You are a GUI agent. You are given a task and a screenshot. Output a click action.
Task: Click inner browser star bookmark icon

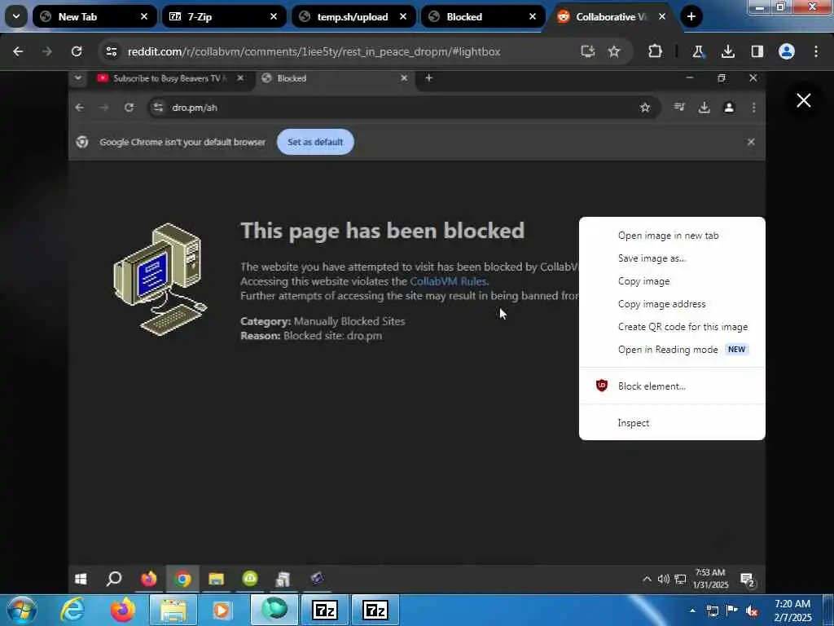645,108
